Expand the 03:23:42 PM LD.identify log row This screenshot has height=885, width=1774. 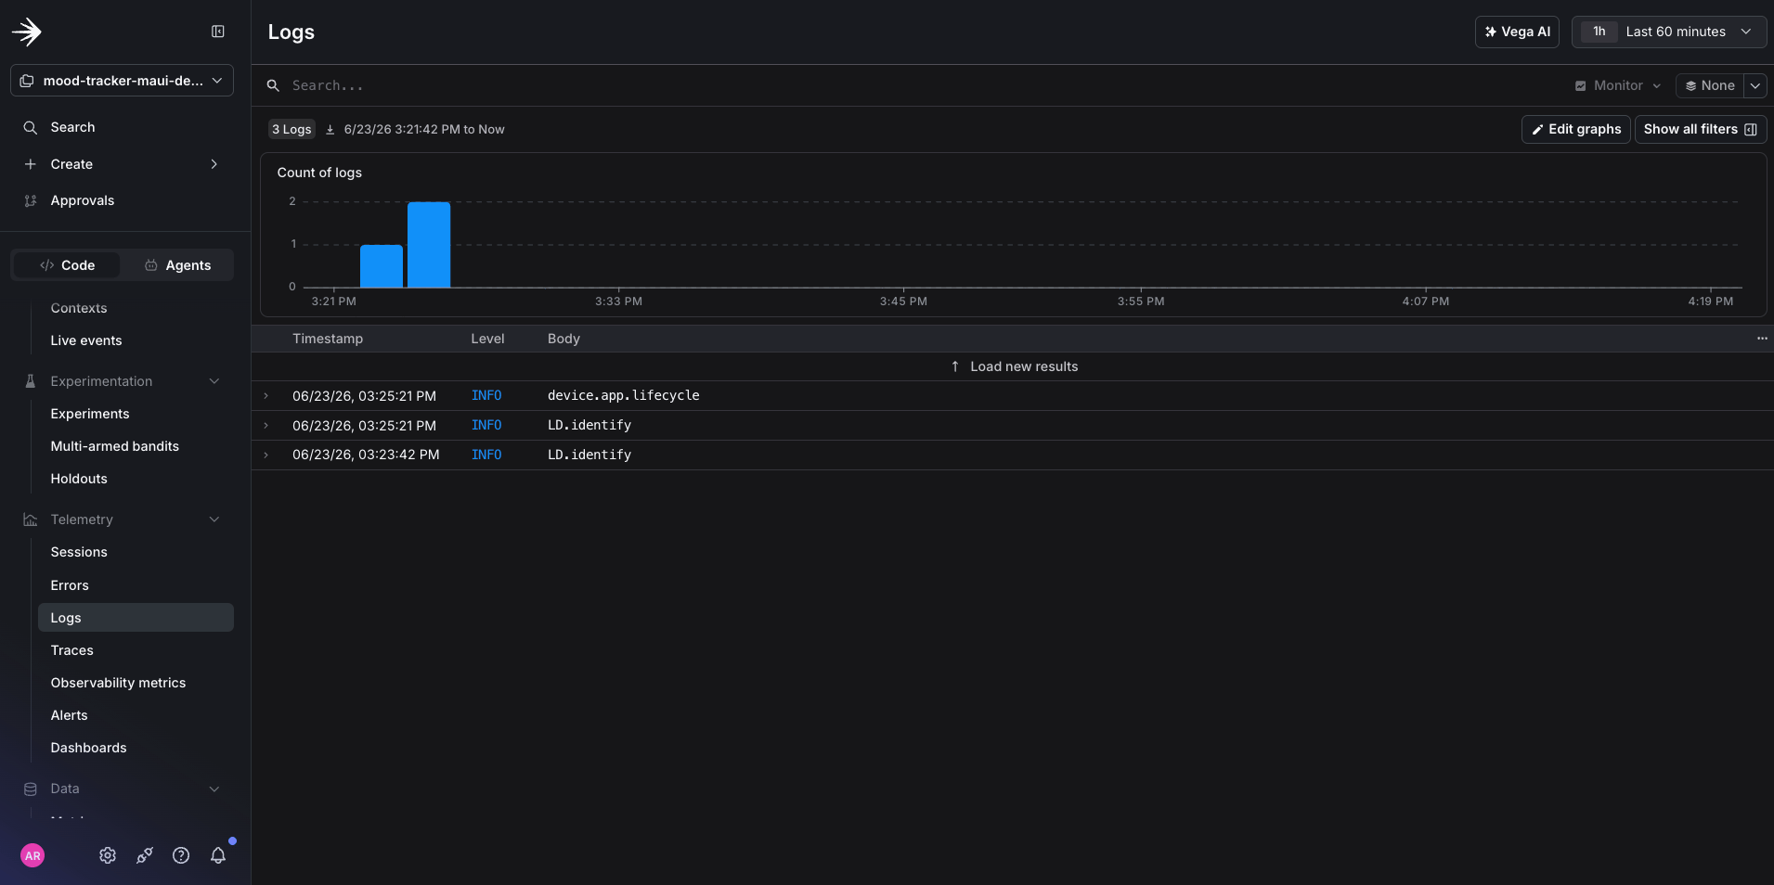pos(265,455)
